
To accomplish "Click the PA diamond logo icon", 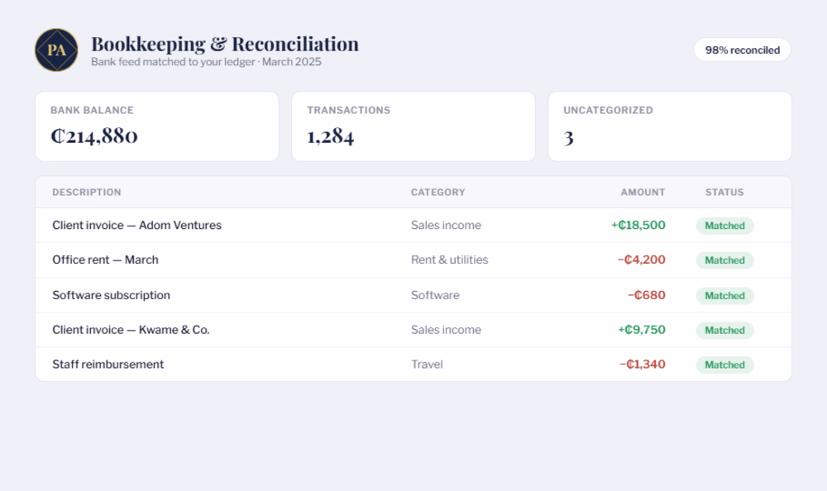I will [x=56, y=50].
